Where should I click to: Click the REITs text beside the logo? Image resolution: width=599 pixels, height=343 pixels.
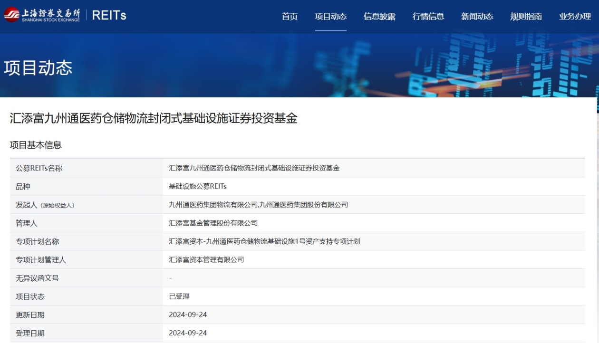click(x=109, y=15)
